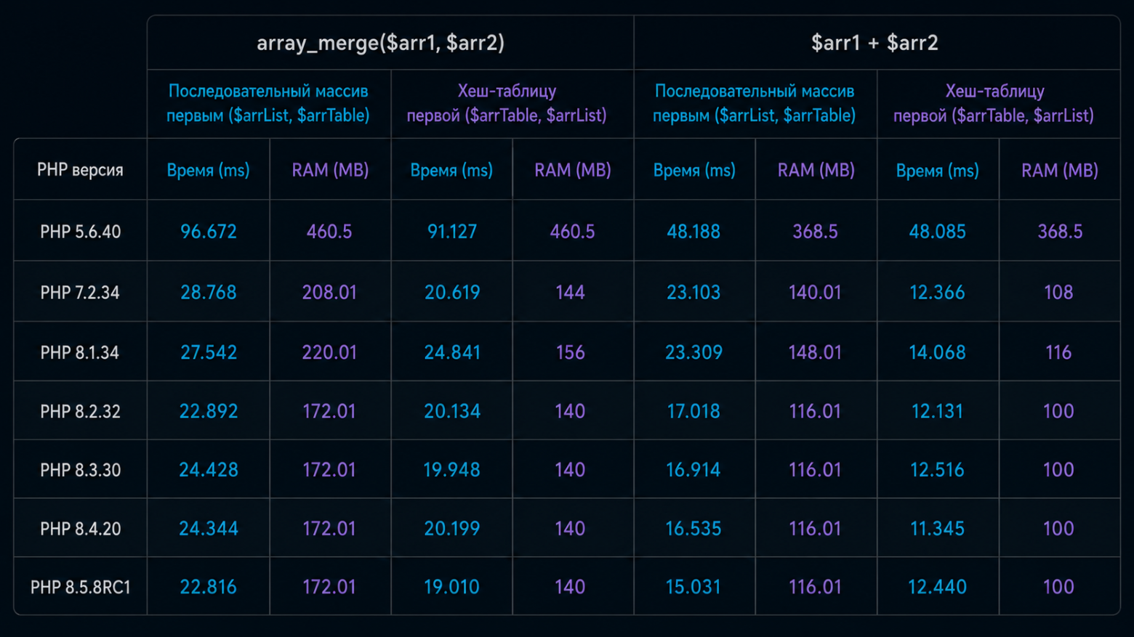Click the 96.672 time value cell

(x=209, y=231)
